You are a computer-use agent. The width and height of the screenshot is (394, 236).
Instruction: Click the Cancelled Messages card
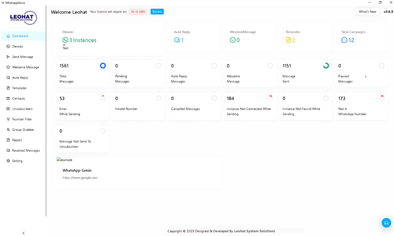(194, 106)
